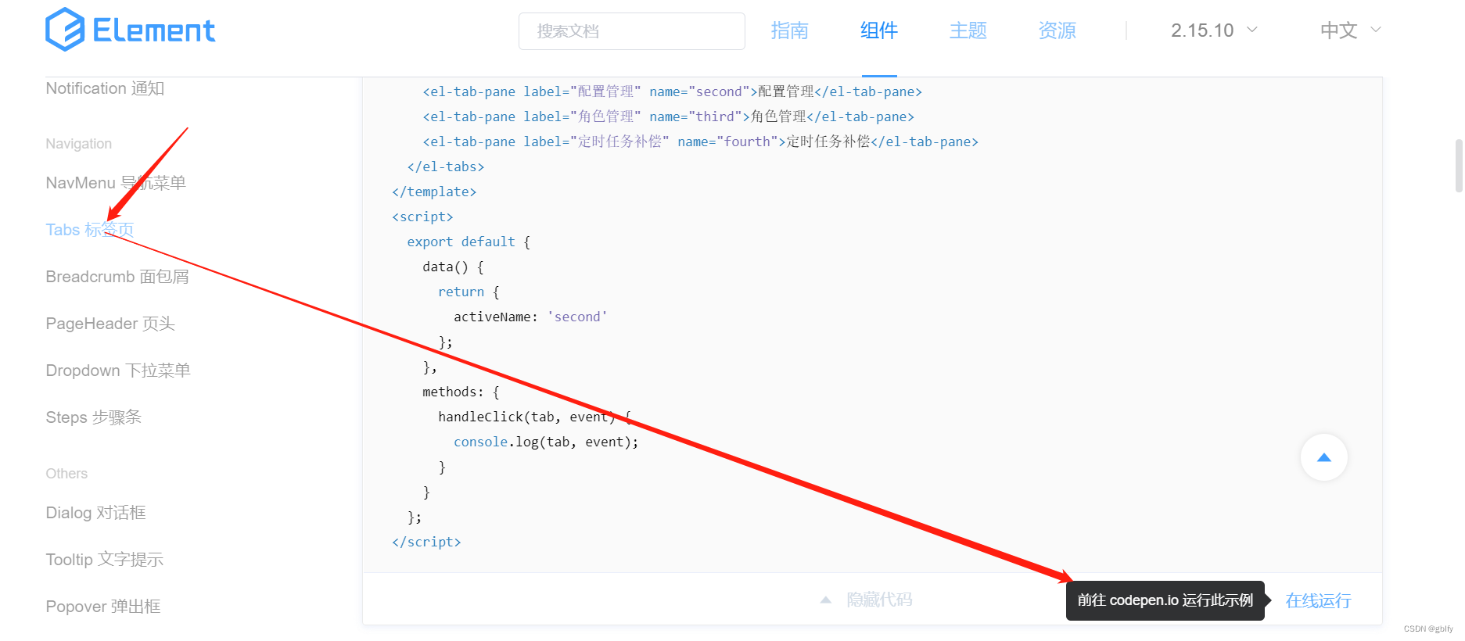Click the page's vertical scrollbar thumb
1465x641 pixels.
coord(1459,166)
